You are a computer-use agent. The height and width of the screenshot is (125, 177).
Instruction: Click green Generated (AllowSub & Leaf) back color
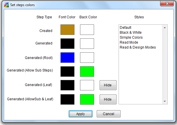click(x=87, y=99)
